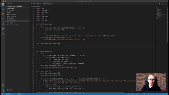Open notifications bell in status bar
This screenshot has width=169, height=95.
pos(166,94)
